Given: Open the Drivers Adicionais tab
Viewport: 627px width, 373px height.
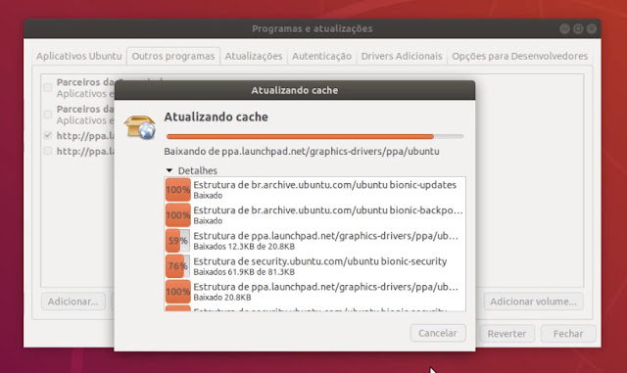Looking at the screenshot, I should point(402,56).
